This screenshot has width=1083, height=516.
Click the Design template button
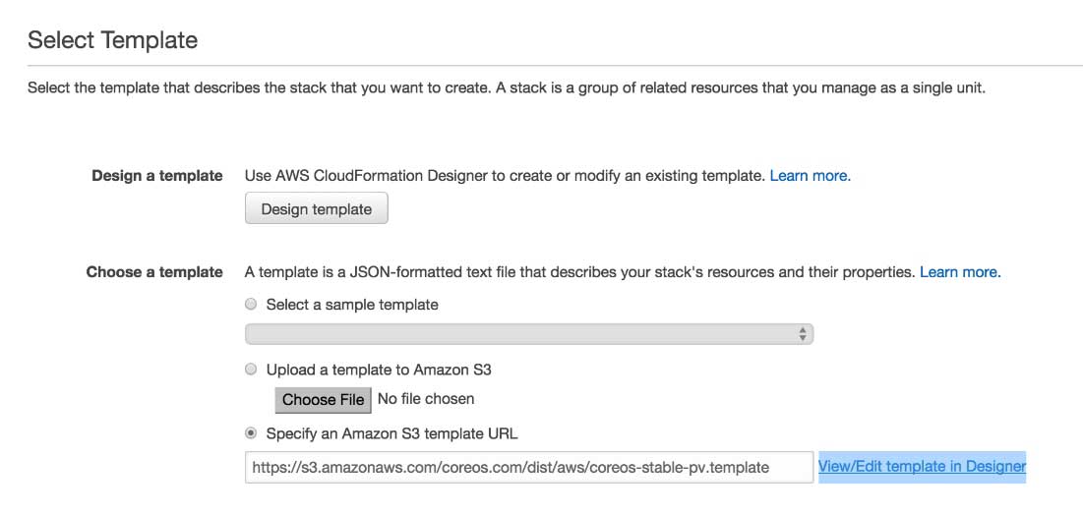316,208
